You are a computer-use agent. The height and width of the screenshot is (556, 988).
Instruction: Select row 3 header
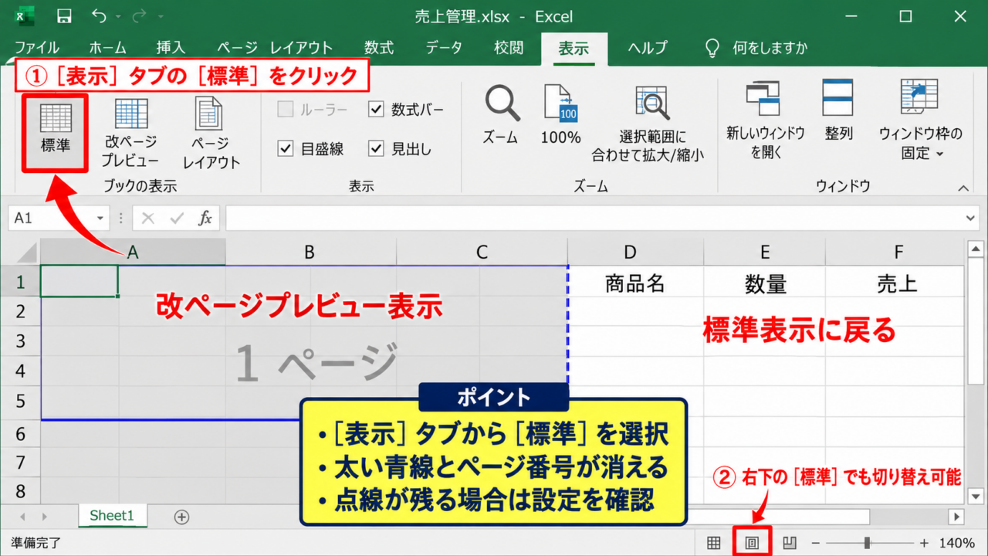[x=20, y=341]
